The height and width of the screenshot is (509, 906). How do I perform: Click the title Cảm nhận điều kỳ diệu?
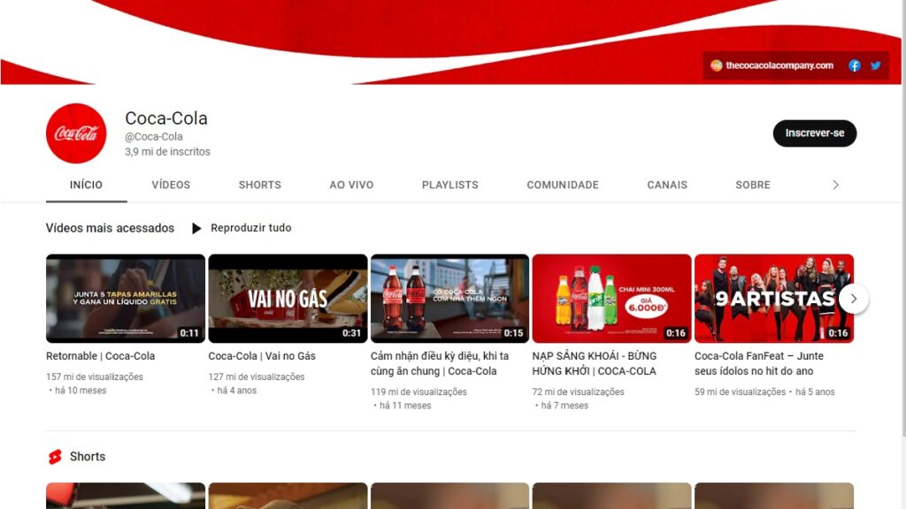pyautogui.click(x=440, y=363)
